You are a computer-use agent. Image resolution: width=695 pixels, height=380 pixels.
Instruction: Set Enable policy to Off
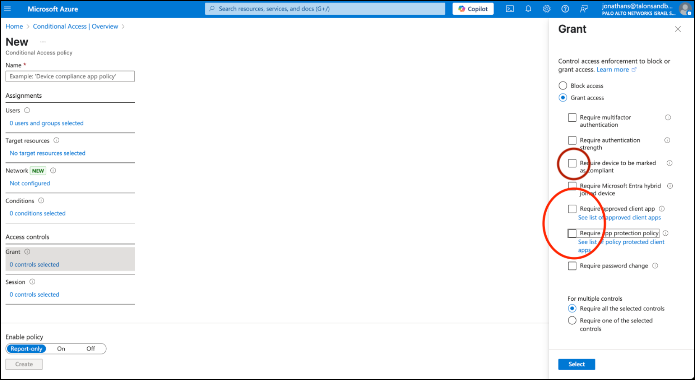[x=91, y=349]
